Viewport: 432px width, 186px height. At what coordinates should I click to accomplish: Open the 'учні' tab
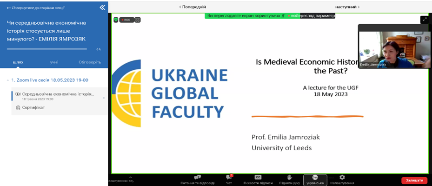click(54, 62)
